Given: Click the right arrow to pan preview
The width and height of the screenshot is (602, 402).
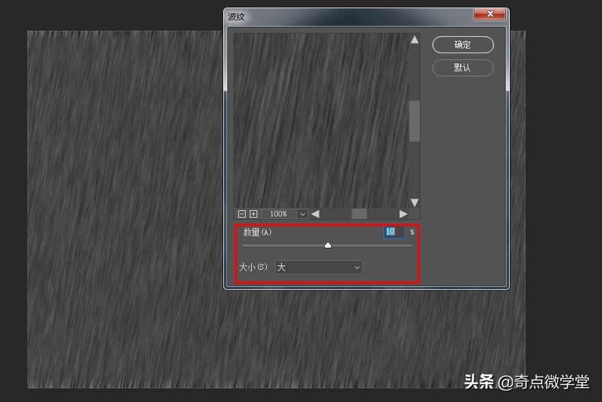Looking at the screenshot, I should (405, 214).
